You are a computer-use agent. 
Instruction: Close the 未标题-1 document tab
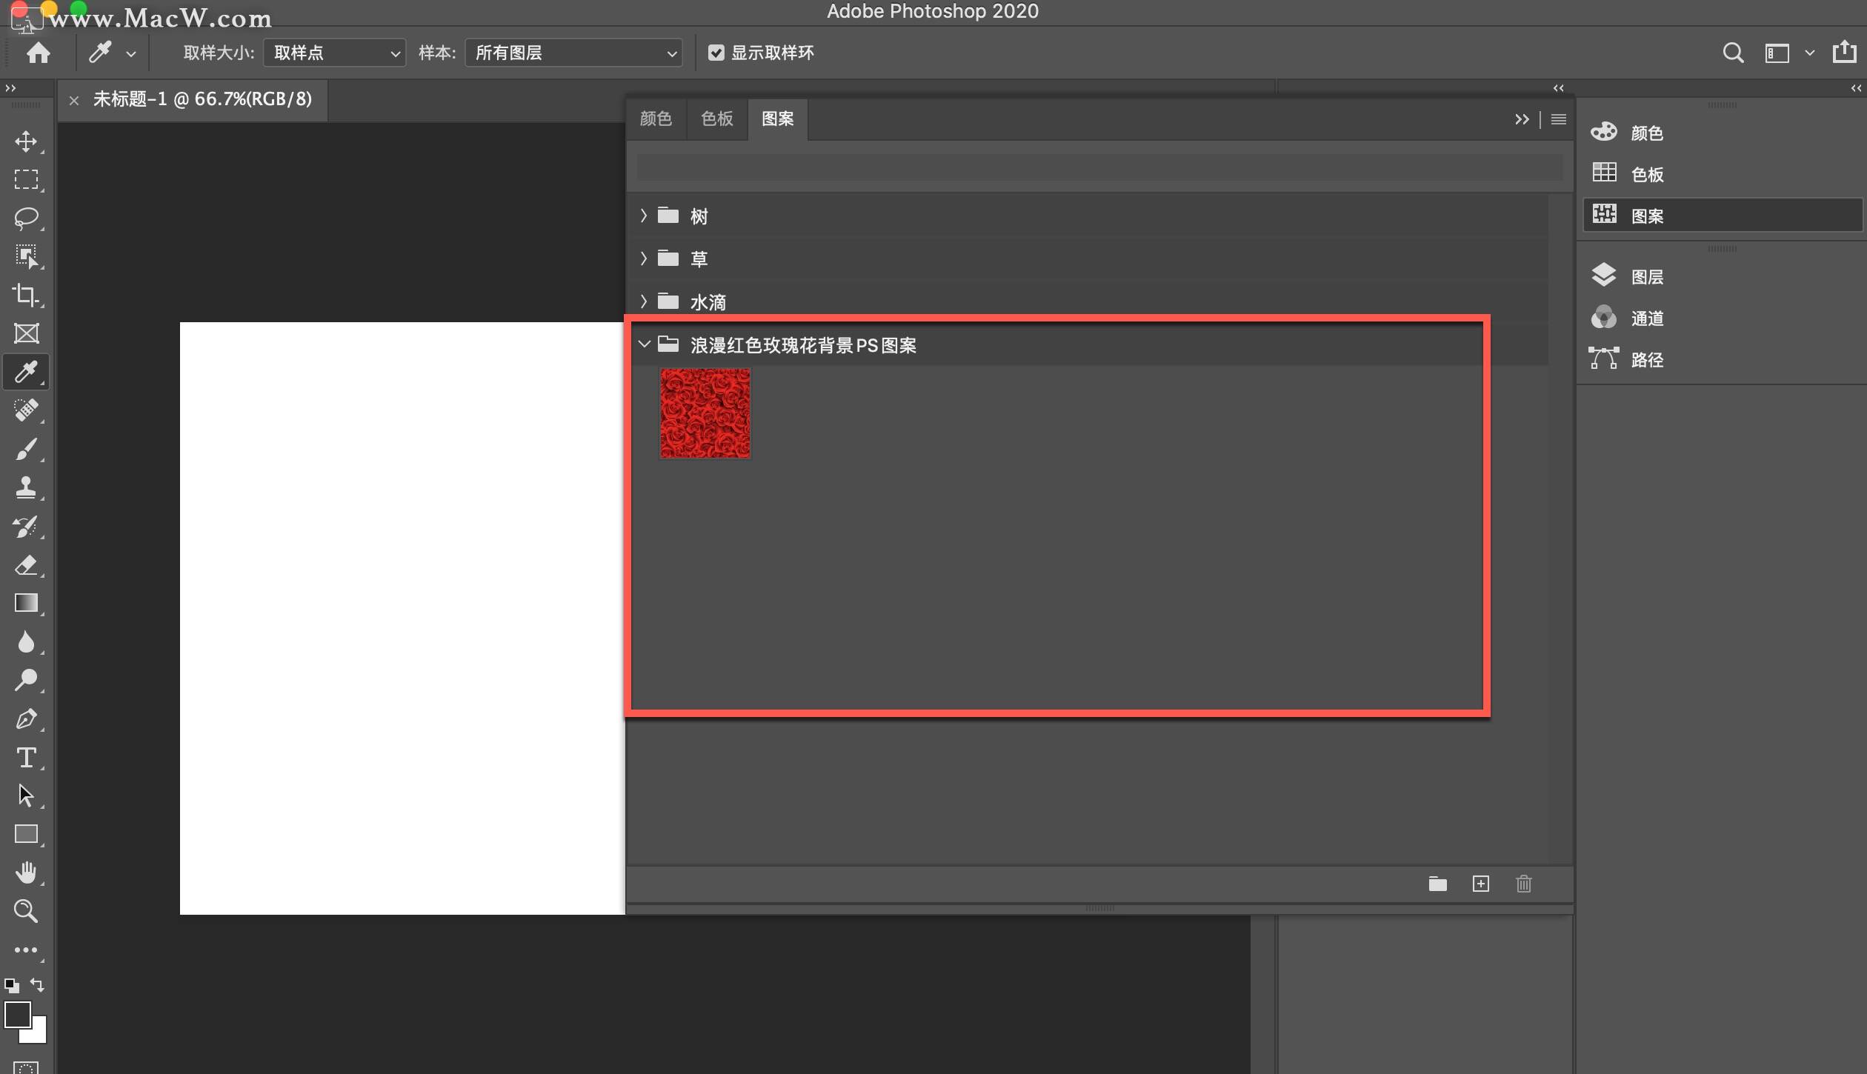coord(73,100)
